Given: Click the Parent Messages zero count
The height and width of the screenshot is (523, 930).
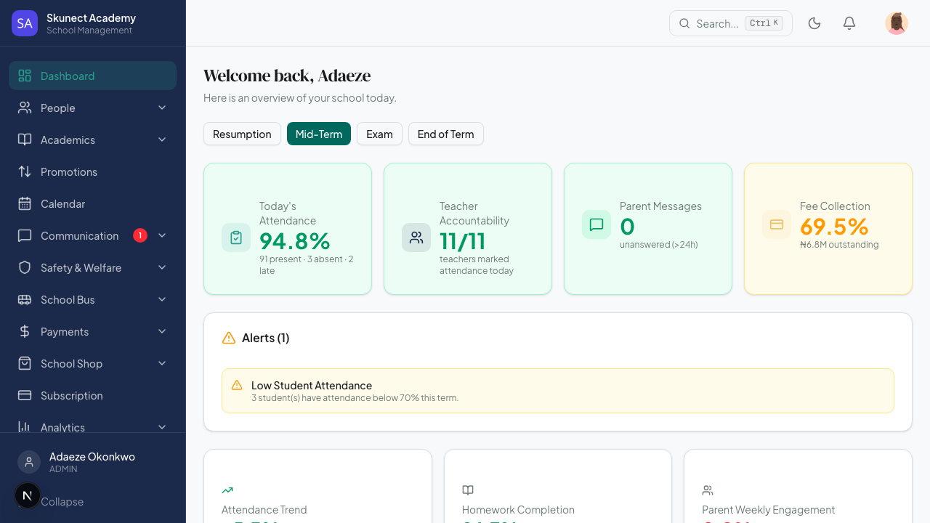Looking at the screenshot, I should tap(627, 227).
